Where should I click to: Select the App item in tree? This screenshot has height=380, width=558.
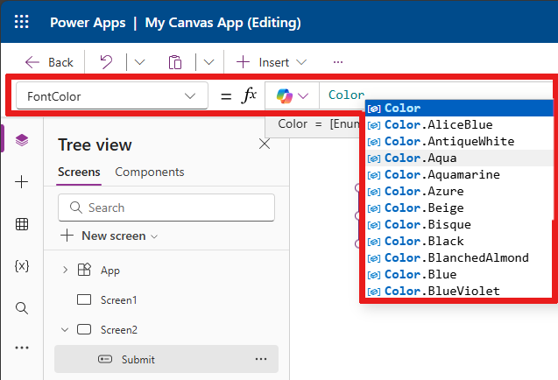click(x=110, y=271)
